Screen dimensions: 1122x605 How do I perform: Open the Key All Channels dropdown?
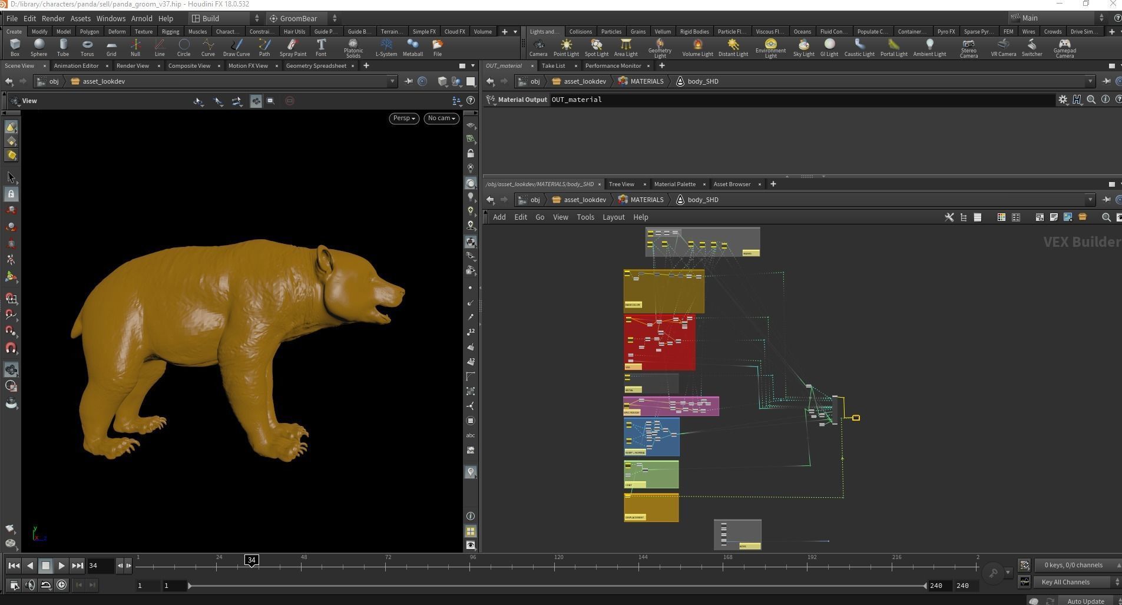[x=1077, y=582]
